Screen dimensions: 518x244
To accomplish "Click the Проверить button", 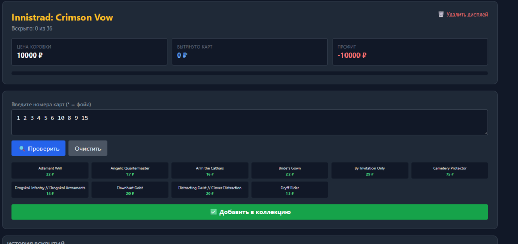I will coord(38,148).
